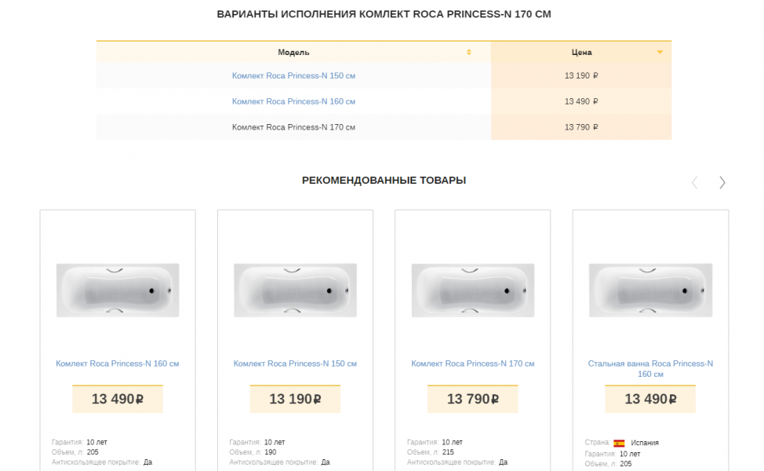
Task: Click the bathtub image on the Стальная ванна card
Action: (650, 290)
